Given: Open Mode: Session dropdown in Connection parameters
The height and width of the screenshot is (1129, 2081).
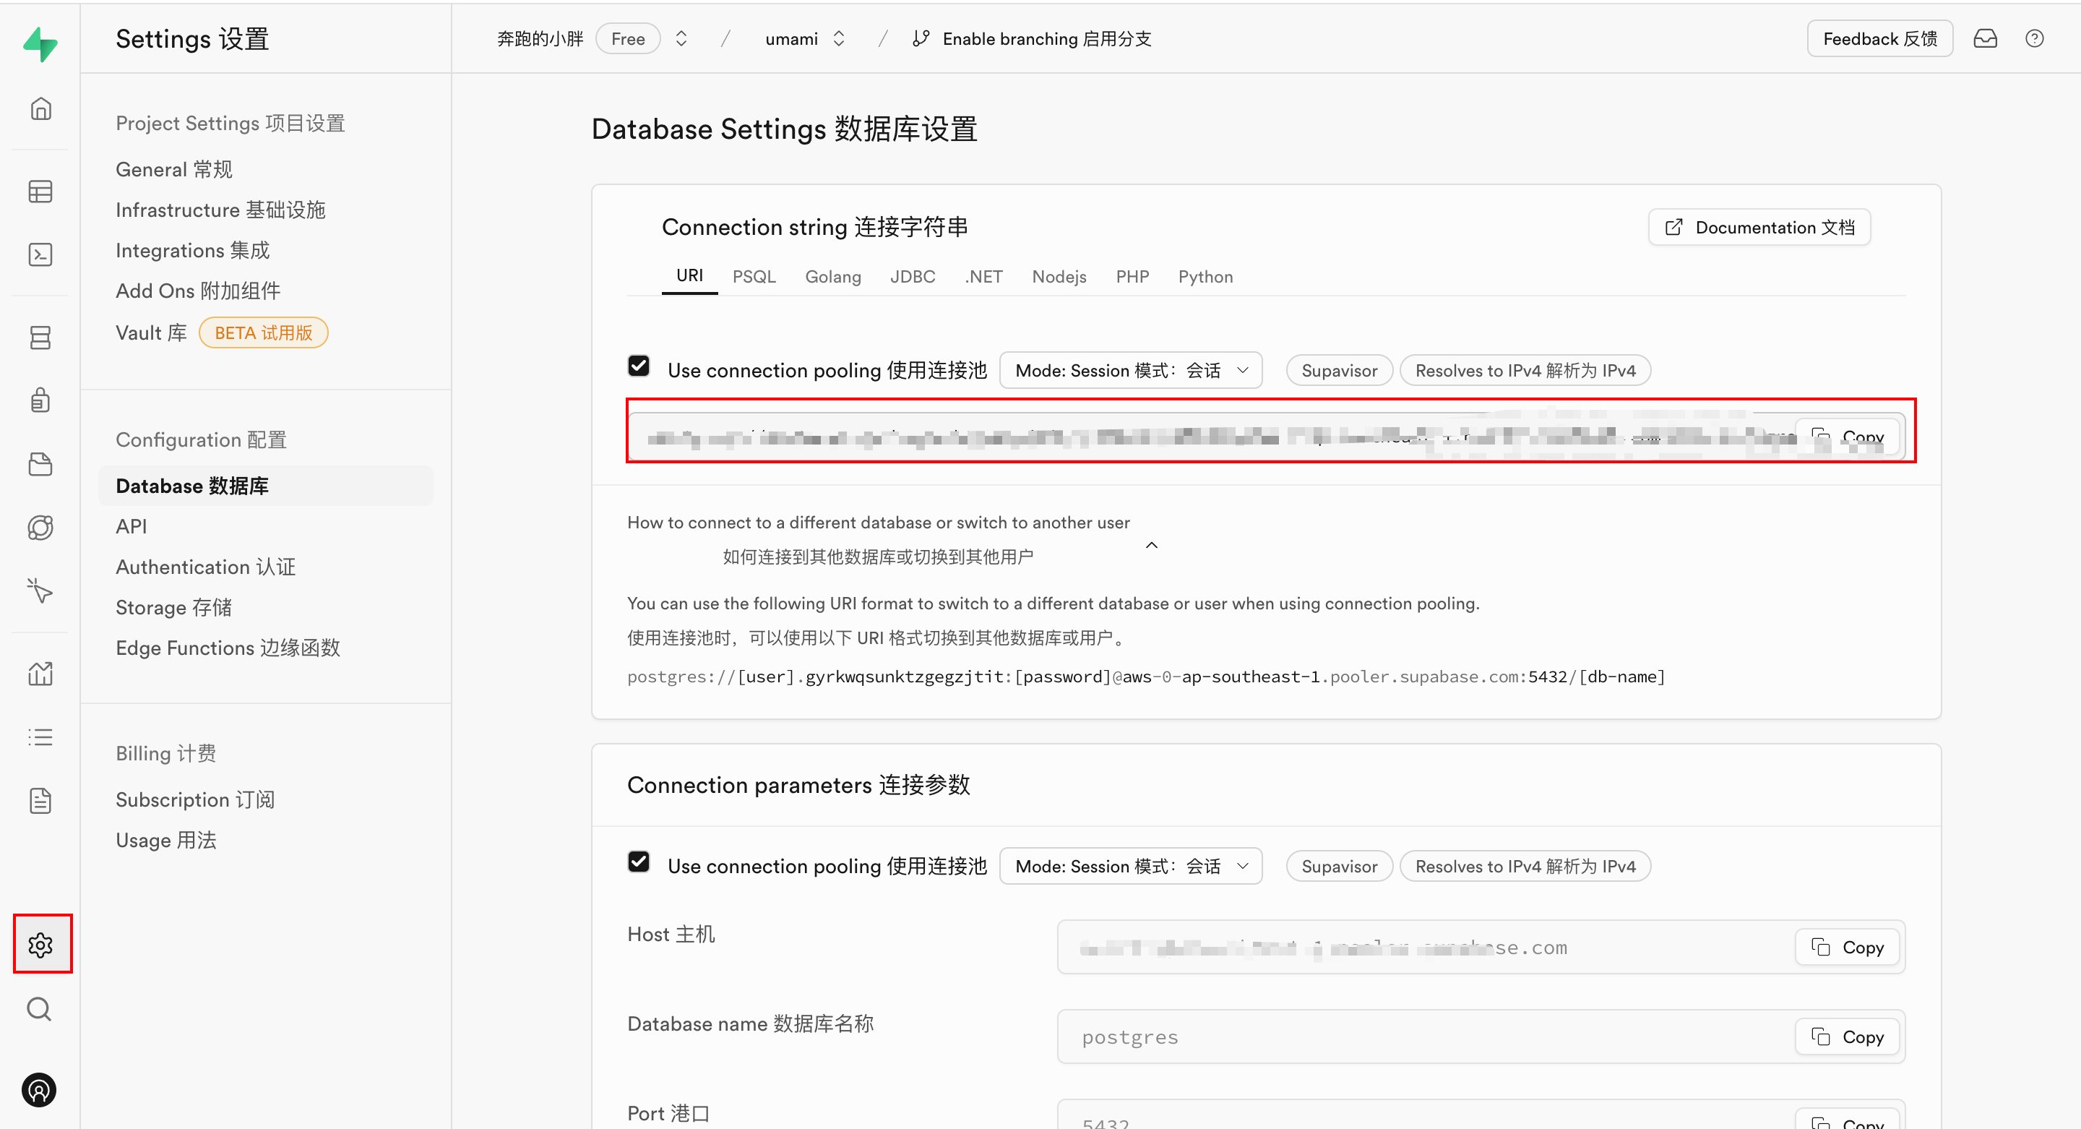Looking at the screenshot, I should (1130, 865).
